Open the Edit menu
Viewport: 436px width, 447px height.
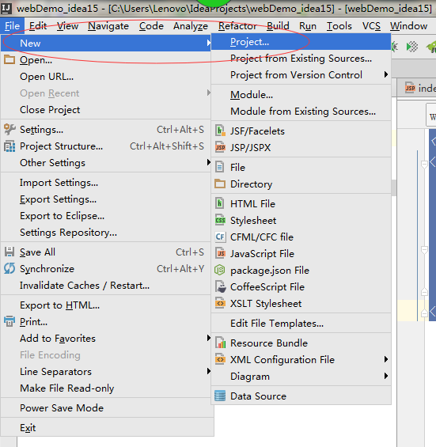(x=38, y=26)
